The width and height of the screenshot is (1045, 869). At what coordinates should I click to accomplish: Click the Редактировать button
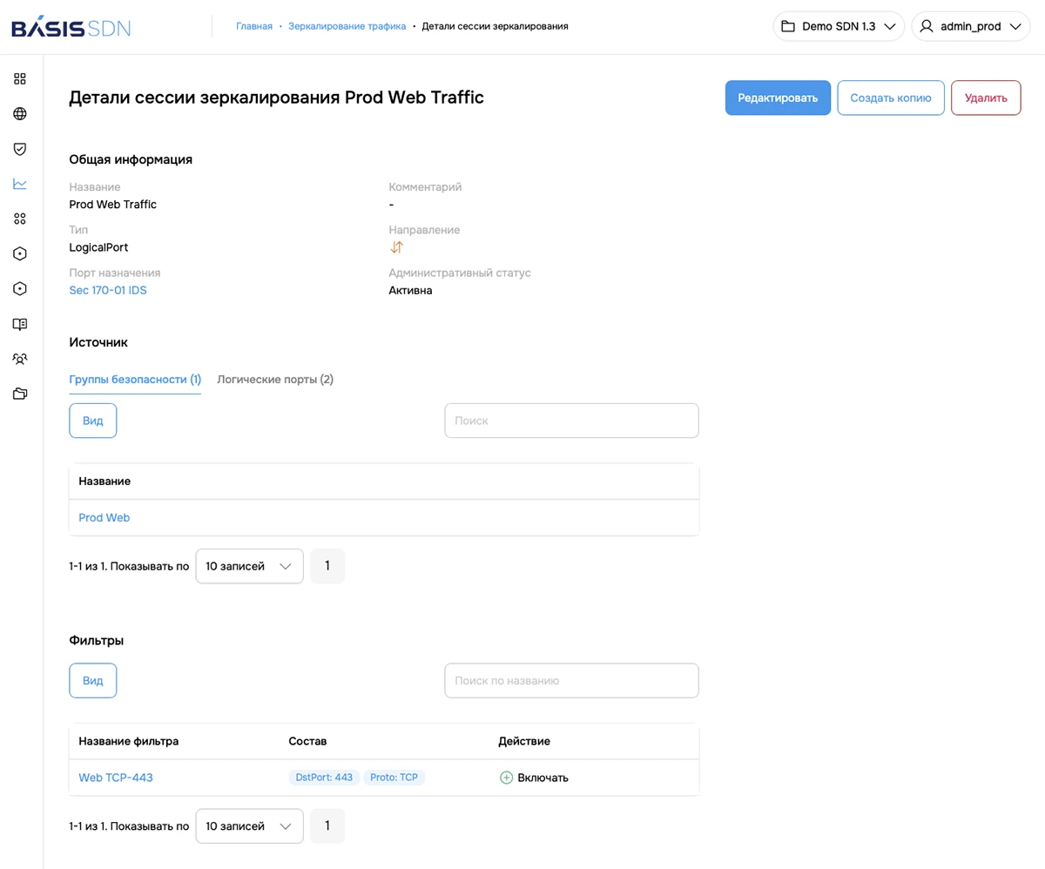point(778,98)
